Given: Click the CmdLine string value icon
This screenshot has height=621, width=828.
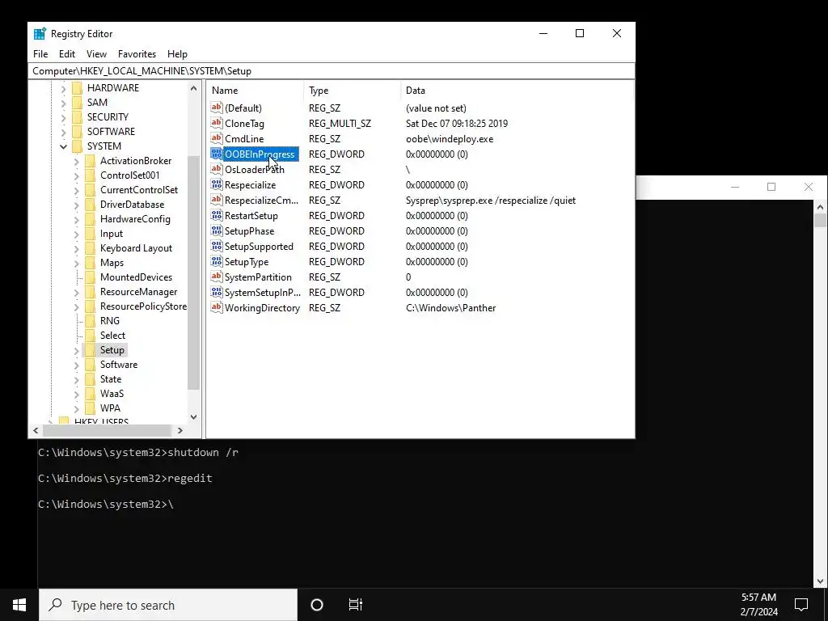Looking at the screenshot, I should [x=217, y=138].
